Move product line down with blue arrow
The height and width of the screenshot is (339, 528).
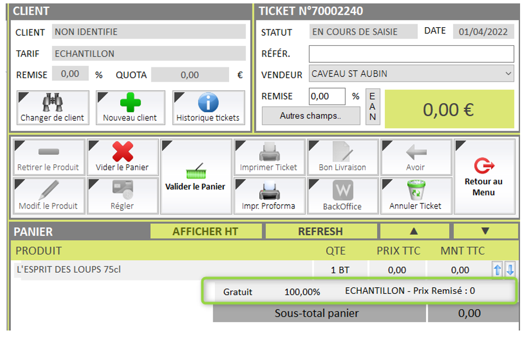[509, 270]
